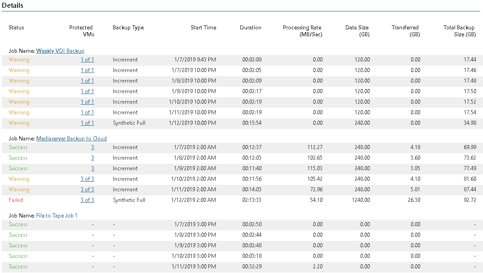Open the File to Tape Job 1 link

click(57, 216)
